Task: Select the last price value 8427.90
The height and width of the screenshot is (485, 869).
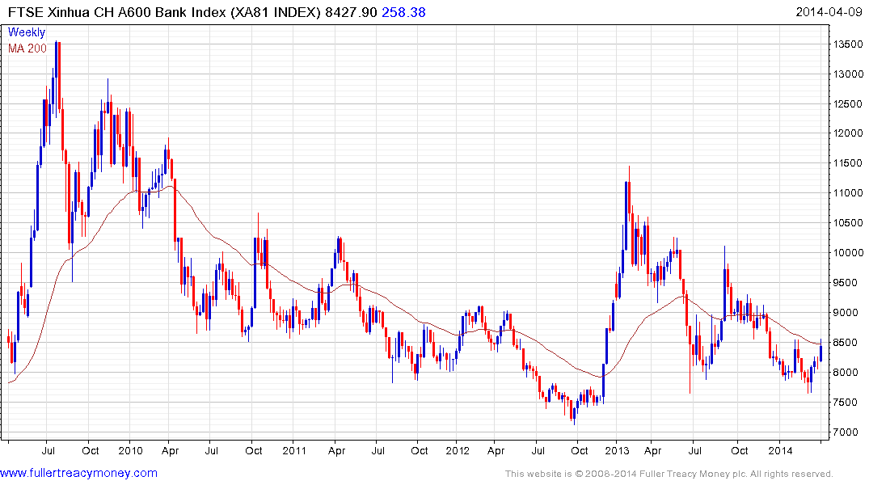Action: (x=351, y=12)
